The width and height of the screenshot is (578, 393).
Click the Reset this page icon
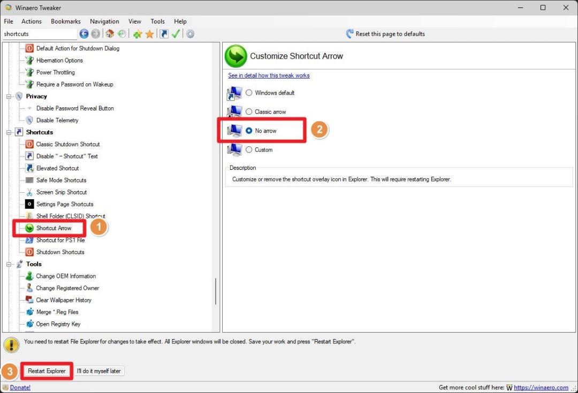pyautogui.click(x=349, y=34)
